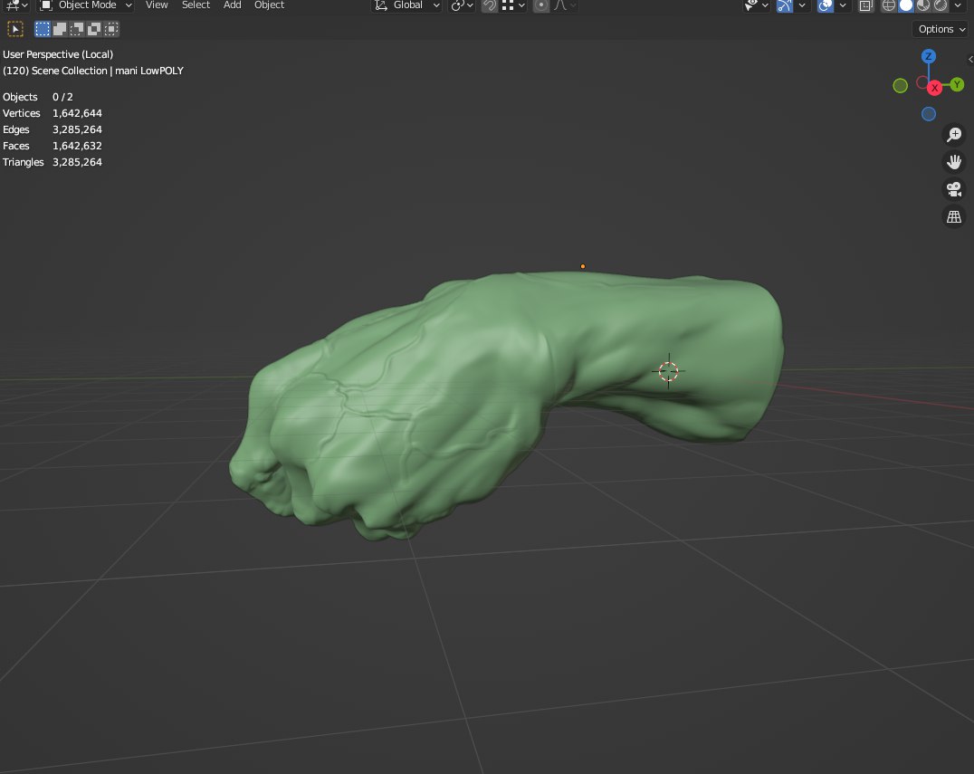Choose the invert selection mode

pos(94,29)
